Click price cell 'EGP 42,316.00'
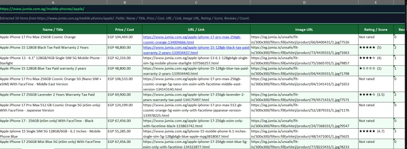407x149 pixels. (125, 60)
